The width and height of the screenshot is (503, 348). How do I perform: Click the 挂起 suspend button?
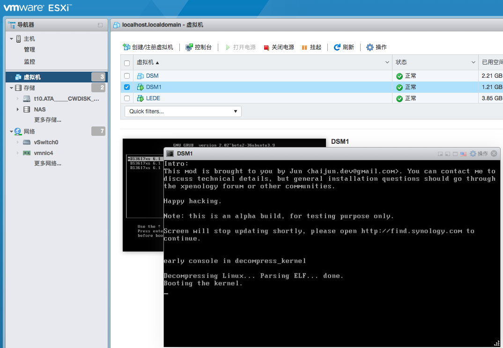pos(311,47)
